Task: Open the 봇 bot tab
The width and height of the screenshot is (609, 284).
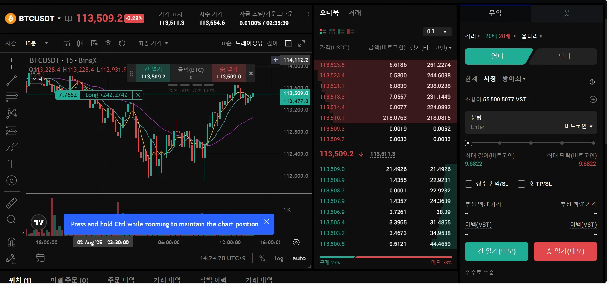Action: pos(567,13)
